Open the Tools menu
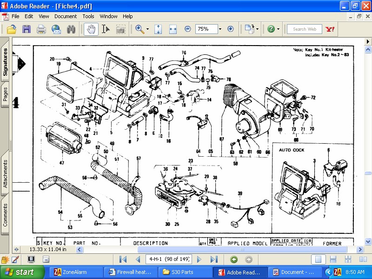The height and width of the screenshot is (279, 372). [88, 16]
